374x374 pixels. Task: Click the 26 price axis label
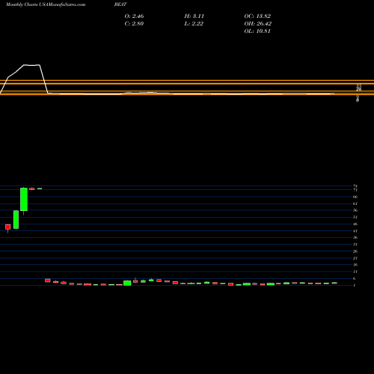(x=355, y=251)
